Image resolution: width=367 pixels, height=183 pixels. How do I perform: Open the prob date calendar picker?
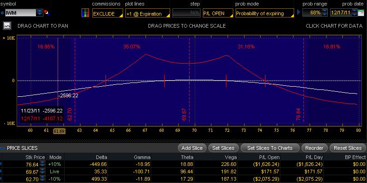361,12
